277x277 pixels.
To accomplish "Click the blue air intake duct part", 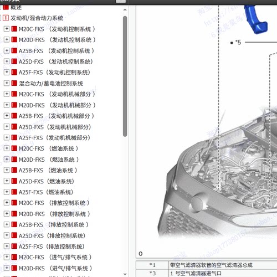I will pyautogui.click(x=256, y=20).
